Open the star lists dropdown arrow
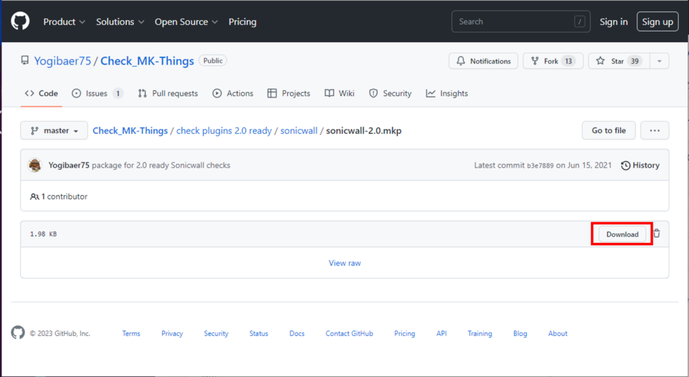Image resolution: width=689 pixels, height=377 pixels. coord(659,61)
